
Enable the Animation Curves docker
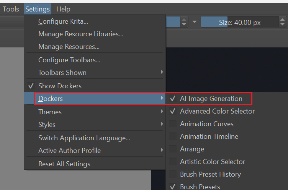pos(201,124)
